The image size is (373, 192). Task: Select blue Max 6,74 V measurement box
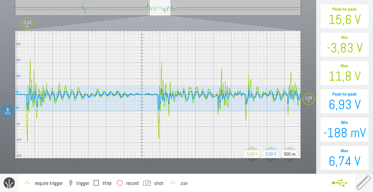coord(344,158)
